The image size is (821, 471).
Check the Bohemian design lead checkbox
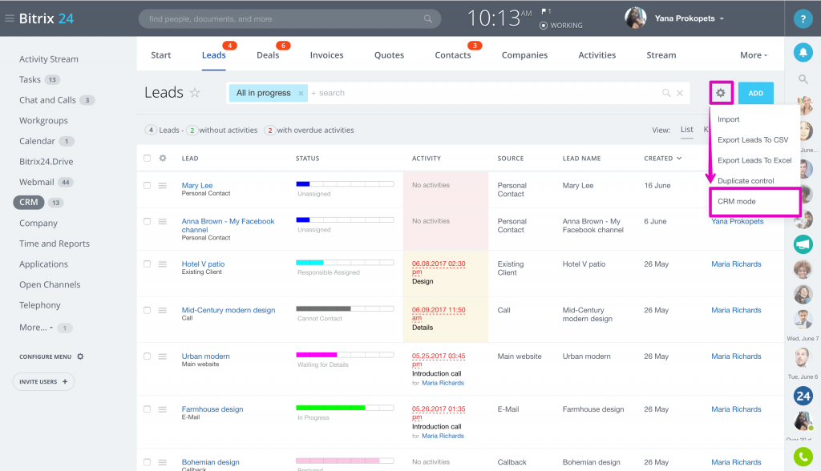click(x=148, y=462)
